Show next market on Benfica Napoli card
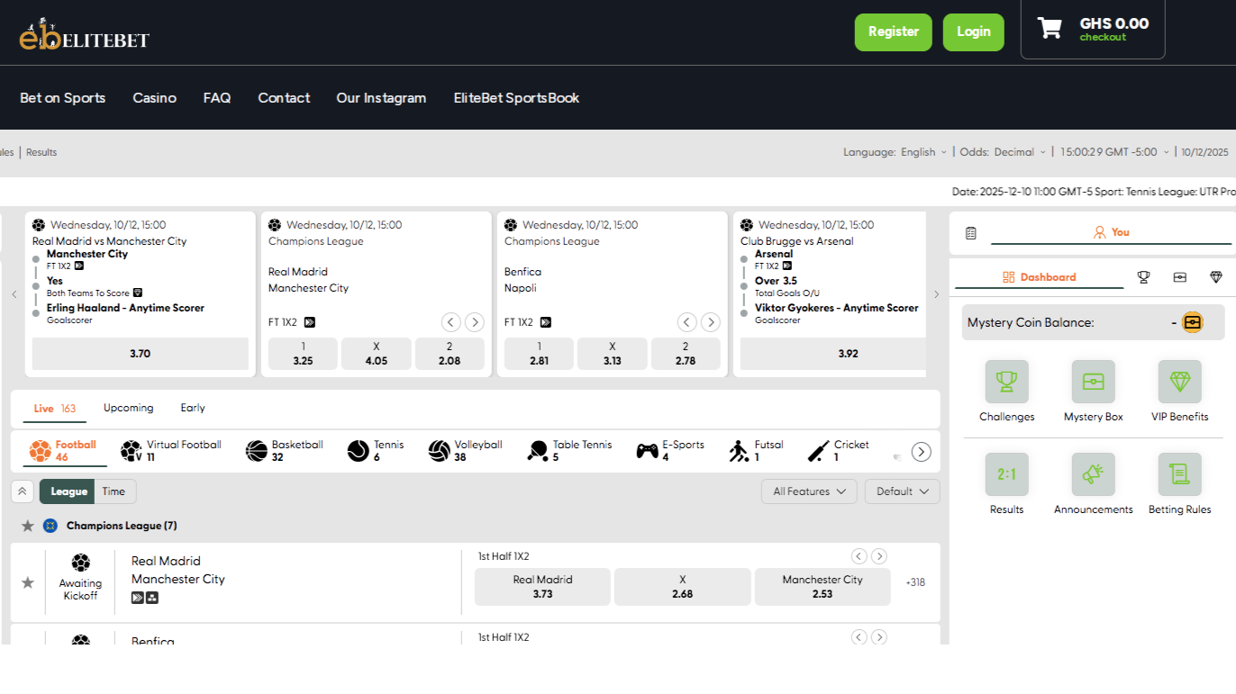Image resolution: width=1236 pixels, height=694 pixels. coord(711,322)
